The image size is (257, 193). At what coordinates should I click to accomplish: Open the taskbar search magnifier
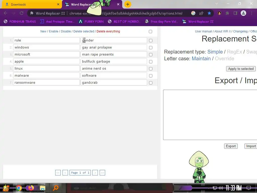(56, 188)
